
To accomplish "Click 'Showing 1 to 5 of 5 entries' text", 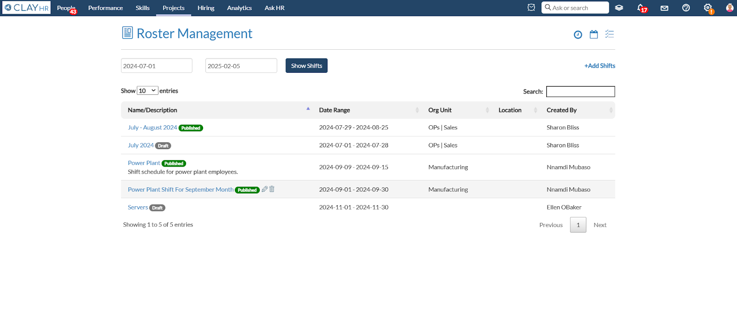I will click(x=158, y=225).
